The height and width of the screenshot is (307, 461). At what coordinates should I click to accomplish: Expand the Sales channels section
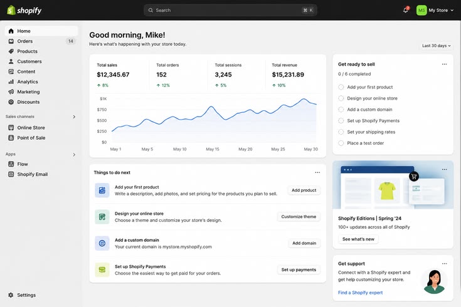74,117
